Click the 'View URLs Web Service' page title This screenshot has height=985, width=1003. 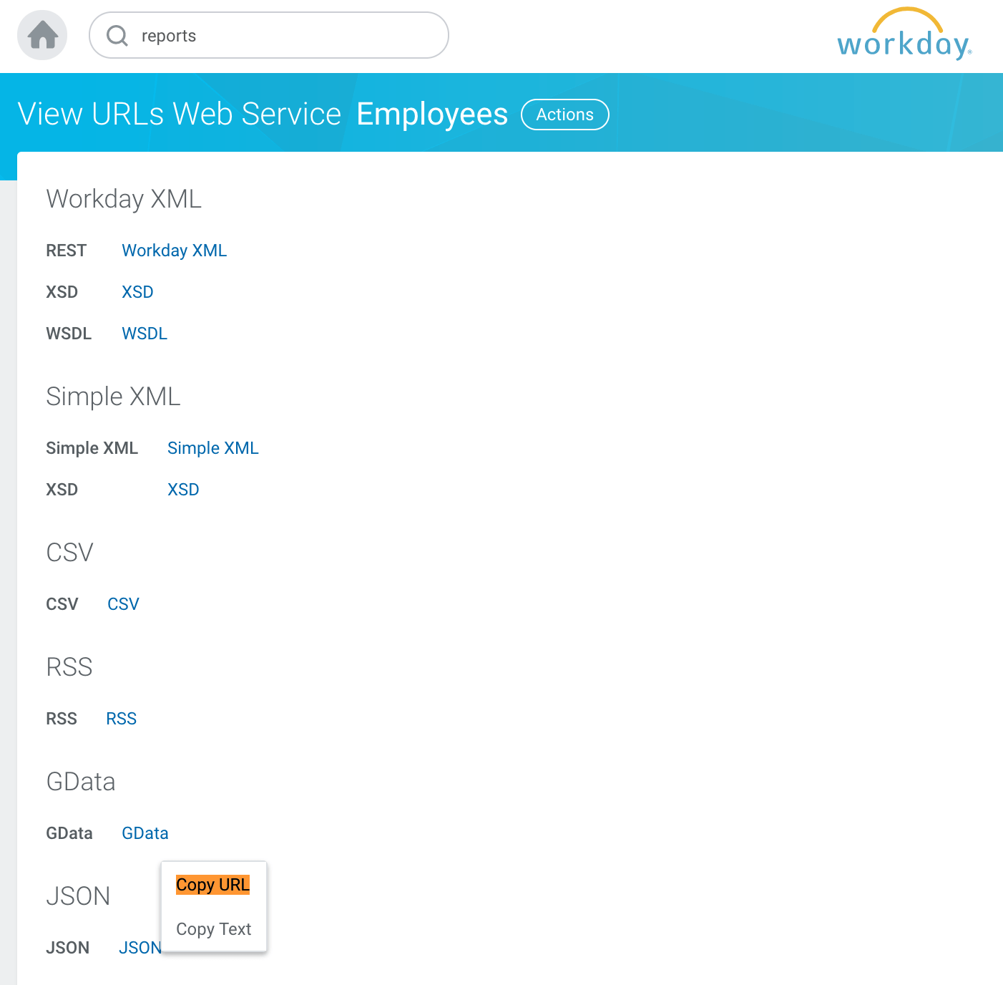pos(180,115)
